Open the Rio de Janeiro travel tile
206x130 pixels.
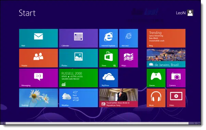(x=166, y=58)
